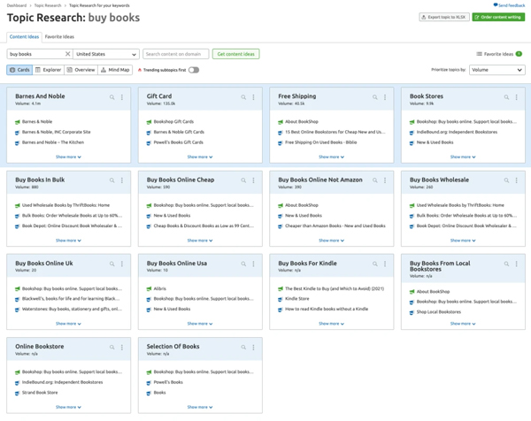Open the 'Barnes & Noble, INC Corporate Site' link
Screen dimensions: 531x421
57,132
